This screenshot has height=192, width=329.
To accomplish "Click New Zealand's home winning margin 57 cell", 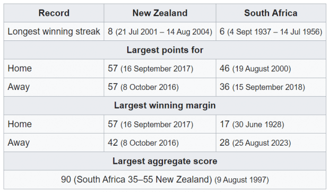I will click(160, 124).
